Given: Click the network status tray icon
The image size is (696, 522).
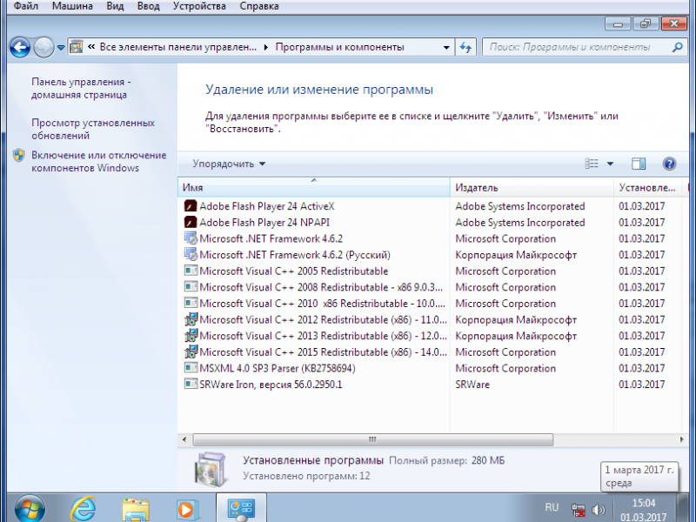Looking at the screenshot, I should (579, 511).
